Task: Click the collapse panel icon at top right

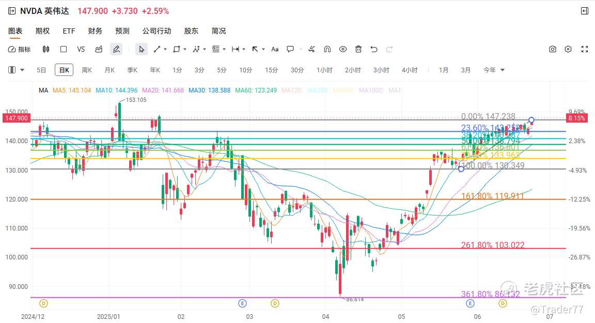Action: tap(584, 11)
